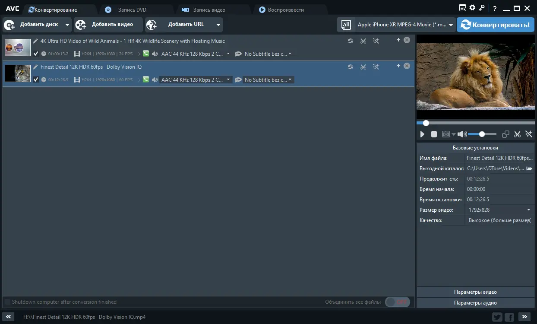Click the speaker icon on the Wild Animals row
The image size is (537, 324).
coord(155,54)
